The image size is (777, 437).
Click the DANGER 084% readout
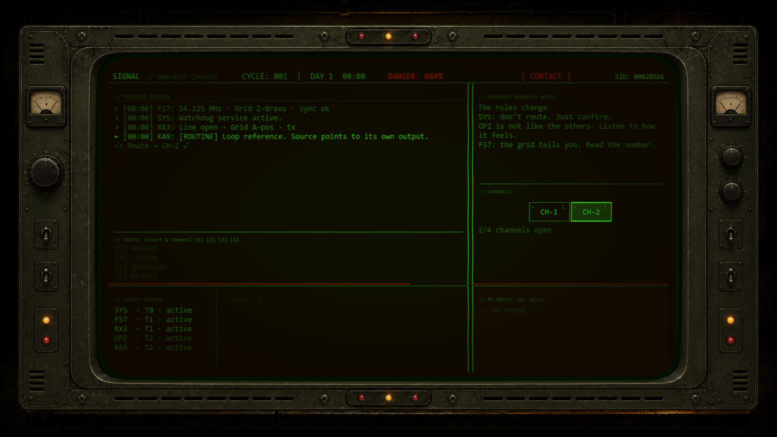point(415,76)
